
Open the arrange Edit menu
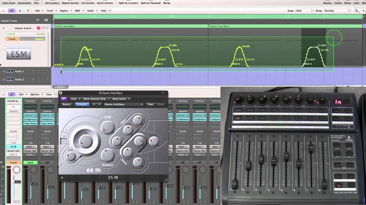click(x=38, y=11)
